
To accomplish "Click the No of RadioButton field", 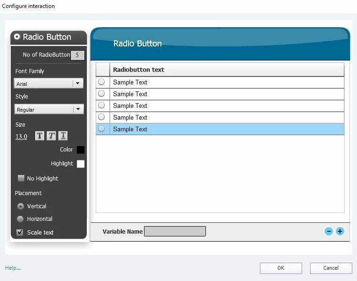I will [77, 55].
